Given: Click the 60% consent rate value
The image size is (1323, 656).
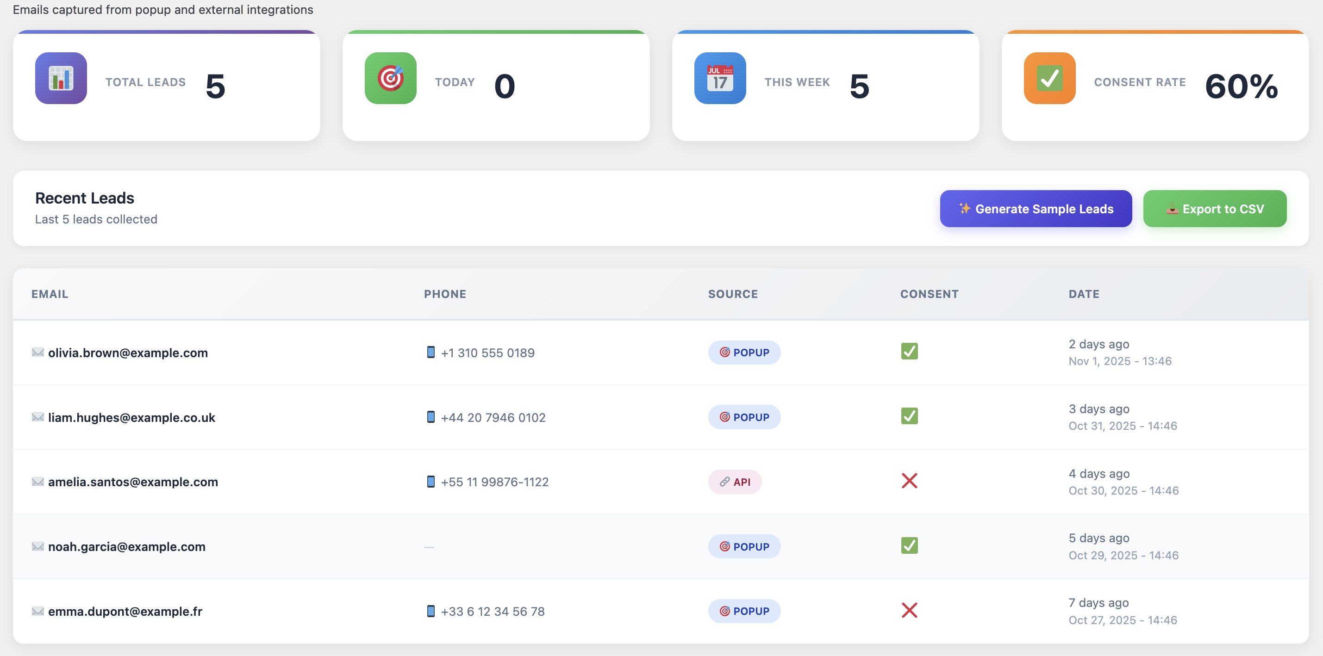Looking at the screenshot, I should tap(1241, 86).
